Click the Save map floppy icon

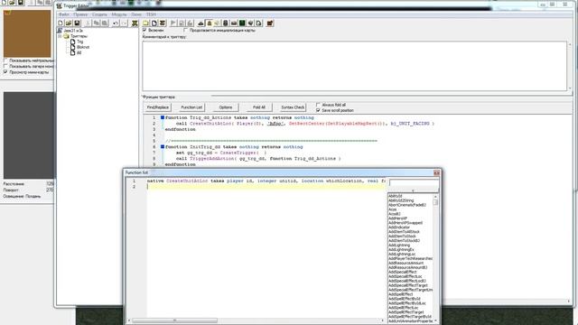(x=77, y=23)
